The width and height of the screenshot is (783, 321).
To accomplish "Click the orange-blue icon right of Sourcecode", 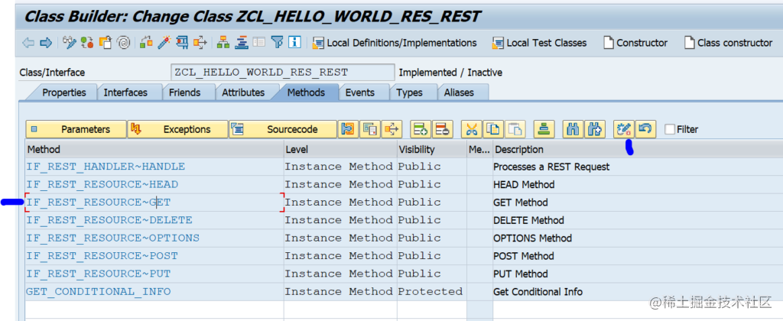I will point(348,129).
